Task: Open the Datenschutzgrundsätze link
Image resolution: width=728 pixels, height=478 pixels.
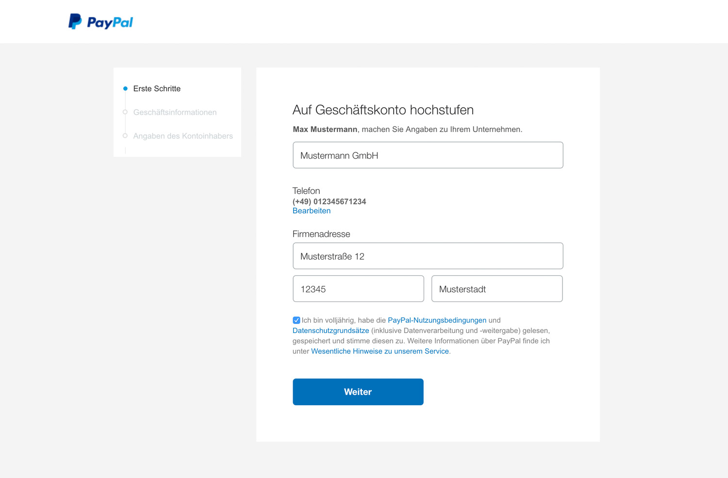Action: (331, 331)
